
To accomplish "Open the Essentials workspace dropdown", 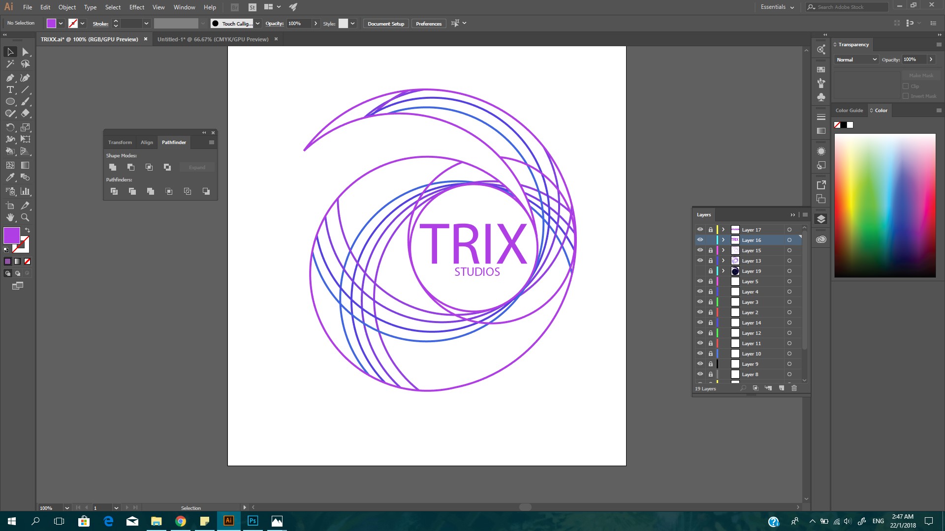I will [x=777, y=7].
